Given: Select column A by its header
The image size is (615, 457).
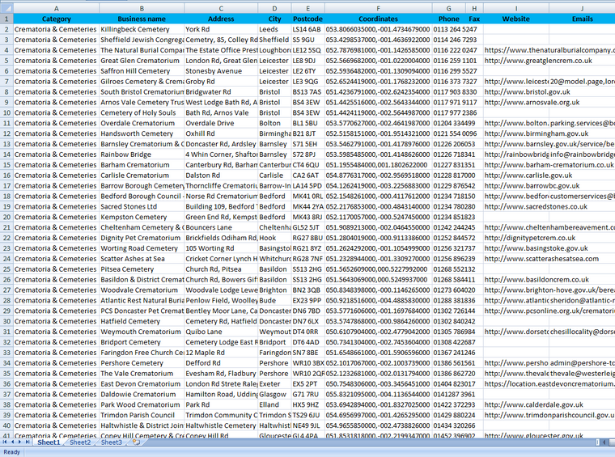Looking at the screenshot, I should point(56,8).
